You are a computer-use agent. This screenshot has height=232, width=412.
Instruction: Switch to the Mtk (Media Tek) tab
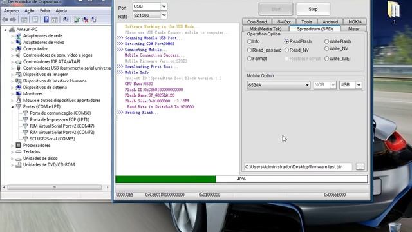[x=265, y=29]
